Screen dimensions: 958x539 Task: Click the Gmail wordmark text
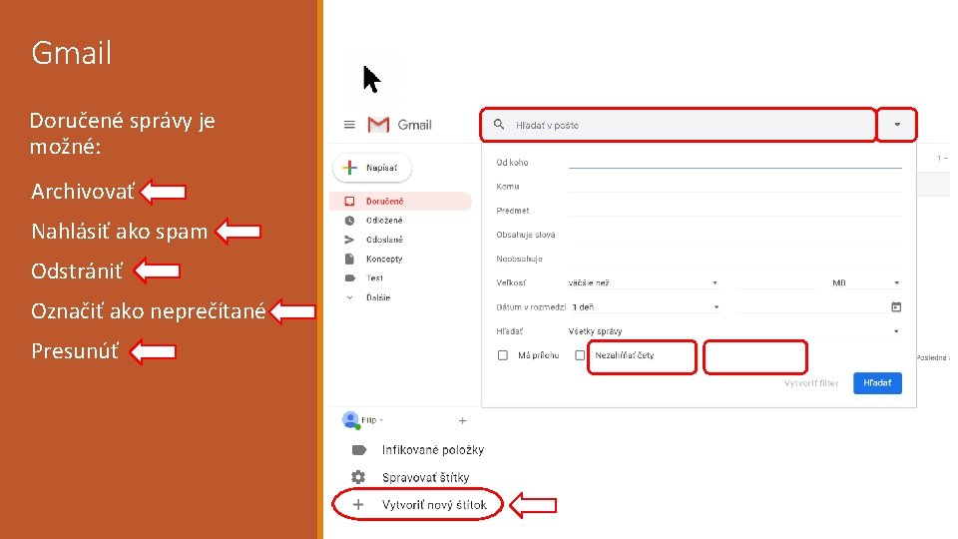[415, 125]
